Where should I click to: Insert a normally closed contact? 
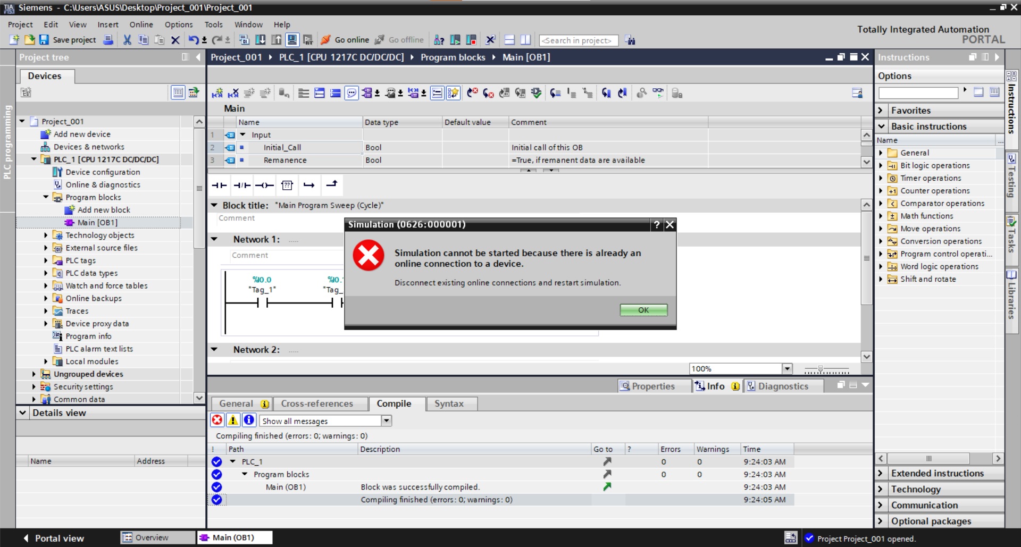(242, 185)
